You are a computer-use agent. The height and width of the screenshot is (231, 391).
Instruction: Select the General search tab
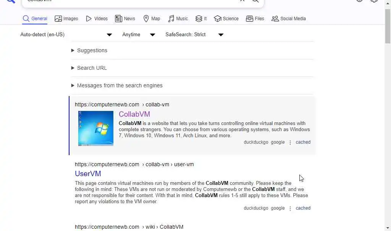pyautogui.click(x=35, y=19)
